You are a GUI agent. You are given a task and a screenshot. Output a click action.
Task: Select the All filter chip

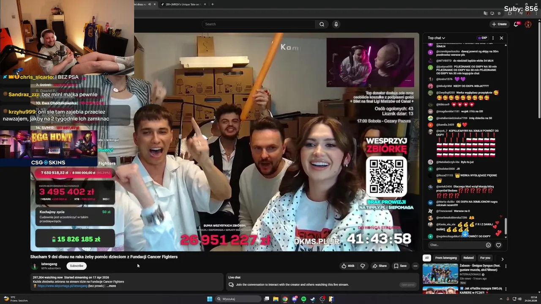(x=426, y=258)
